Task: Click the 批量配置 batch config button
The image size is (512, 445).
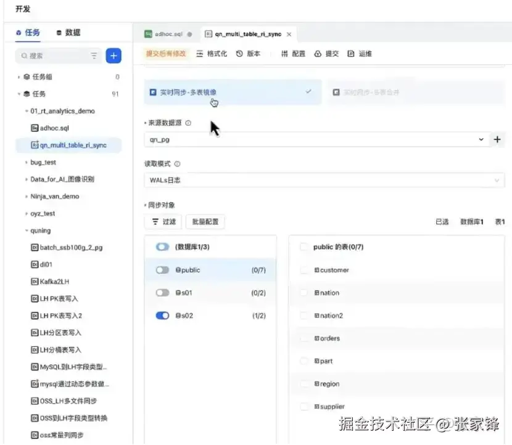Action: (x=205, y=222)
